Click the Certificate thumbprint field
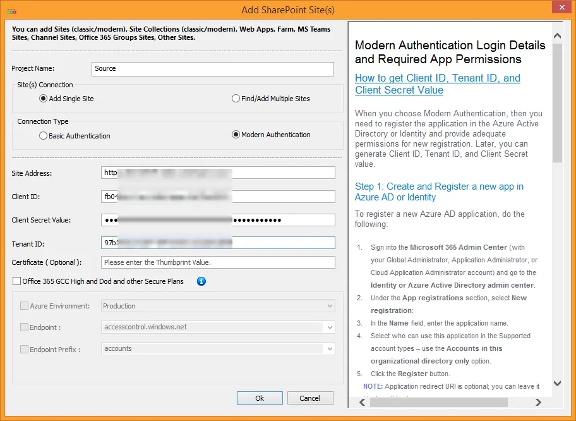 pos(218,262)
